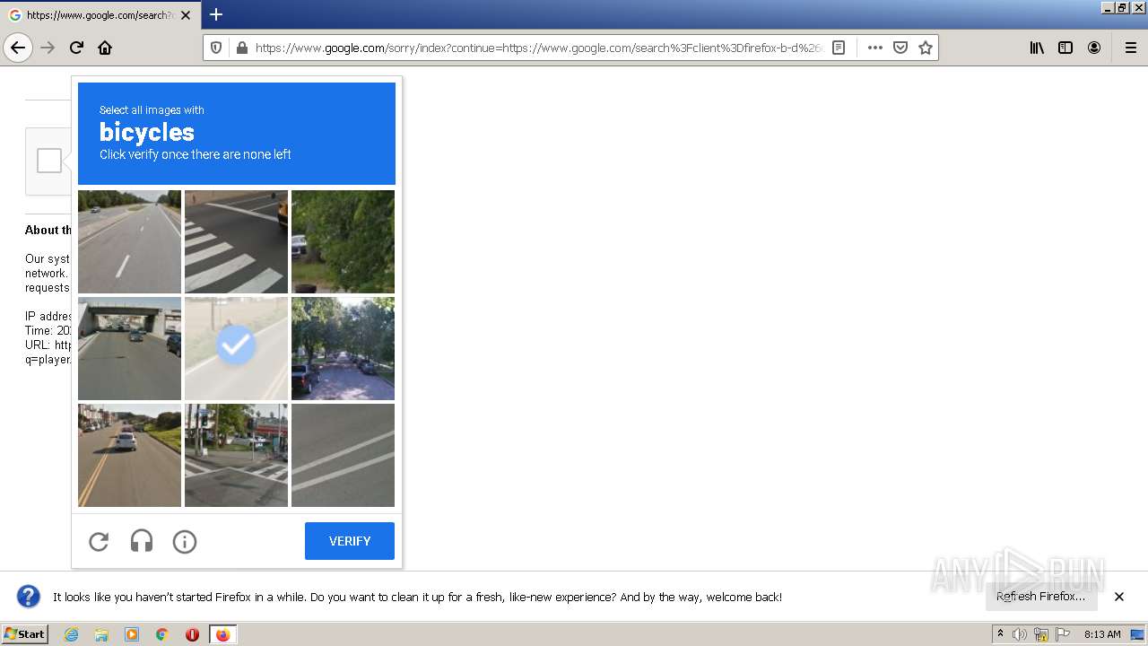Select the Google sorry page tab
Screen dimensions: 1148x646
pyautogui.click(x=99, y=15)
